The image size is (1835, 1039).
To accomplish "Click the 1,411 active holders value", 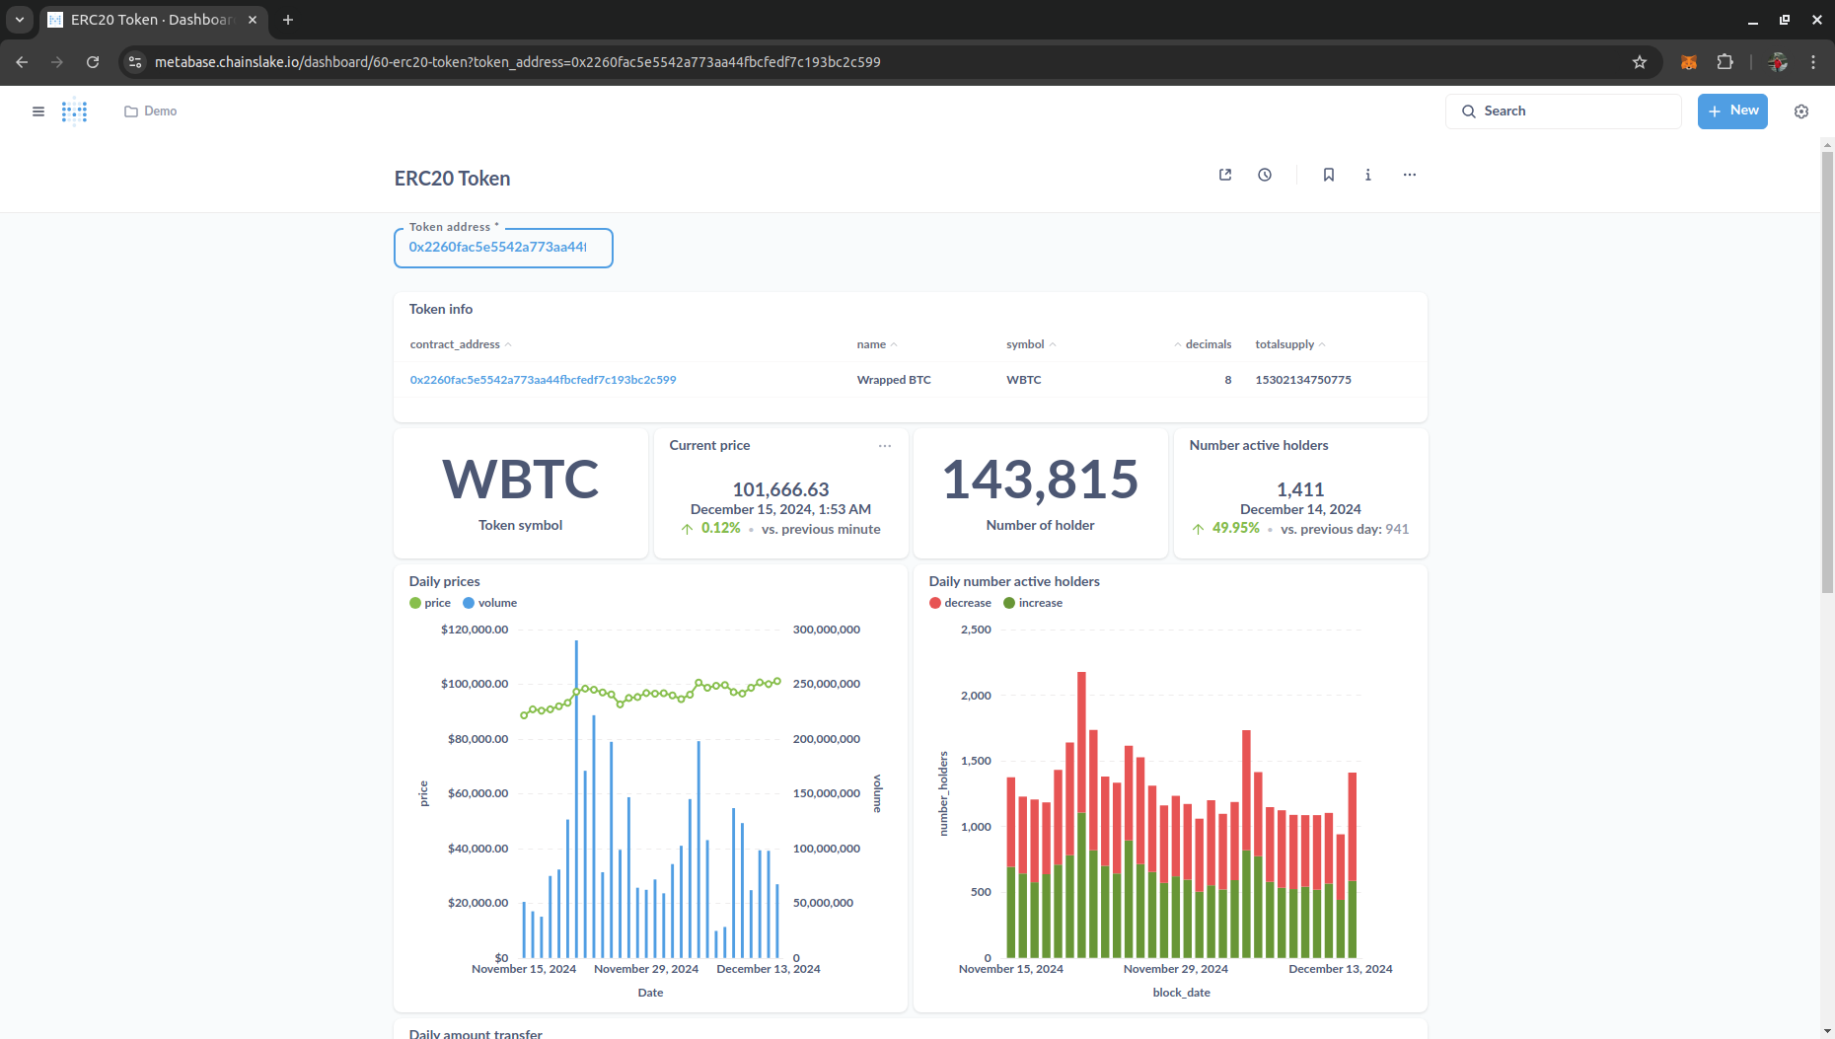I will coord(1300,489).
